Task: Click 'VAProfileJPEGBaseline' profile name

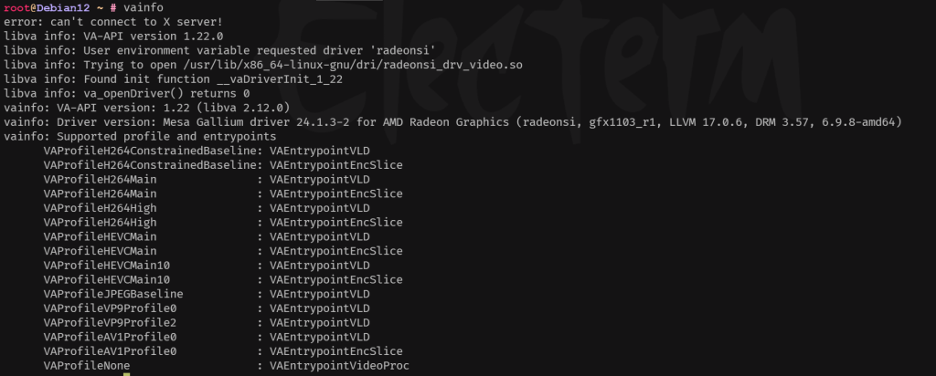Action: tap(112, 294)
